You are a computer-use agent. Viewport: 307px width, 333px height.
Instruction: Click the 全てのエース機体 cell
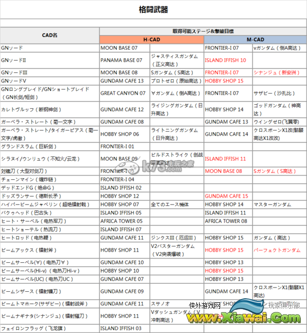pyautogui.click(x=177, y=205)
